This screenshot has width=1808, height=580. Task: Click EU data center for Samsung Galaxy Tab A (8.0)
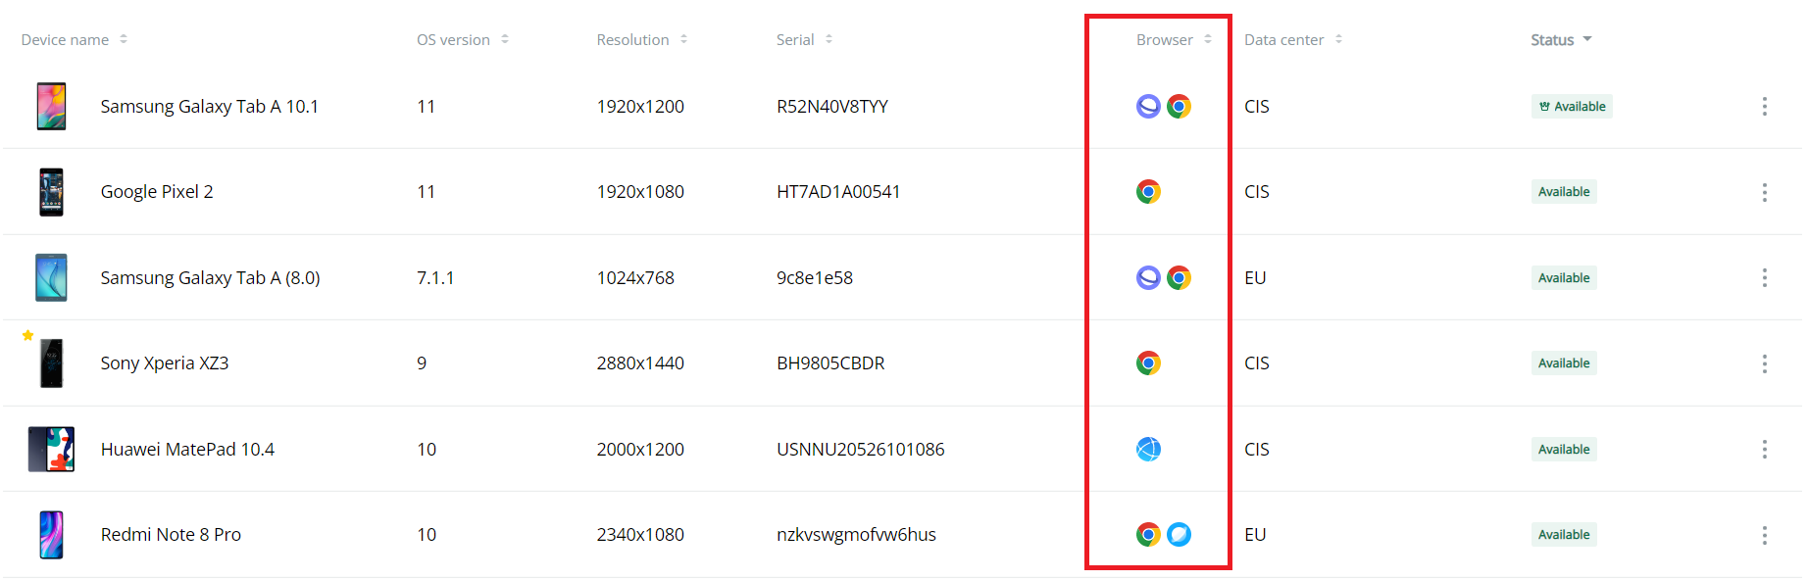pos(1255,277)
